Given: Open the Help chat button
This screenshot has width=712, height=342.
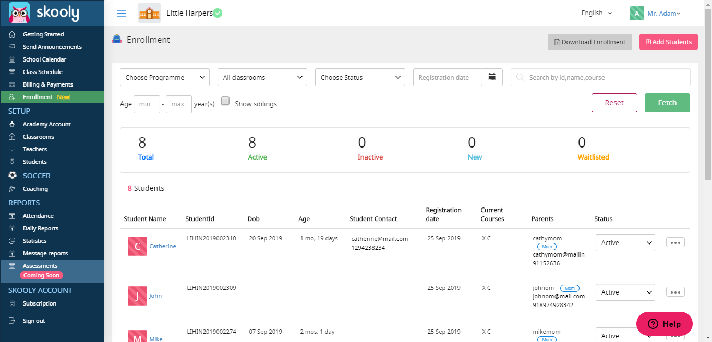Looking at the screenshot, I should tap(665, 324).
